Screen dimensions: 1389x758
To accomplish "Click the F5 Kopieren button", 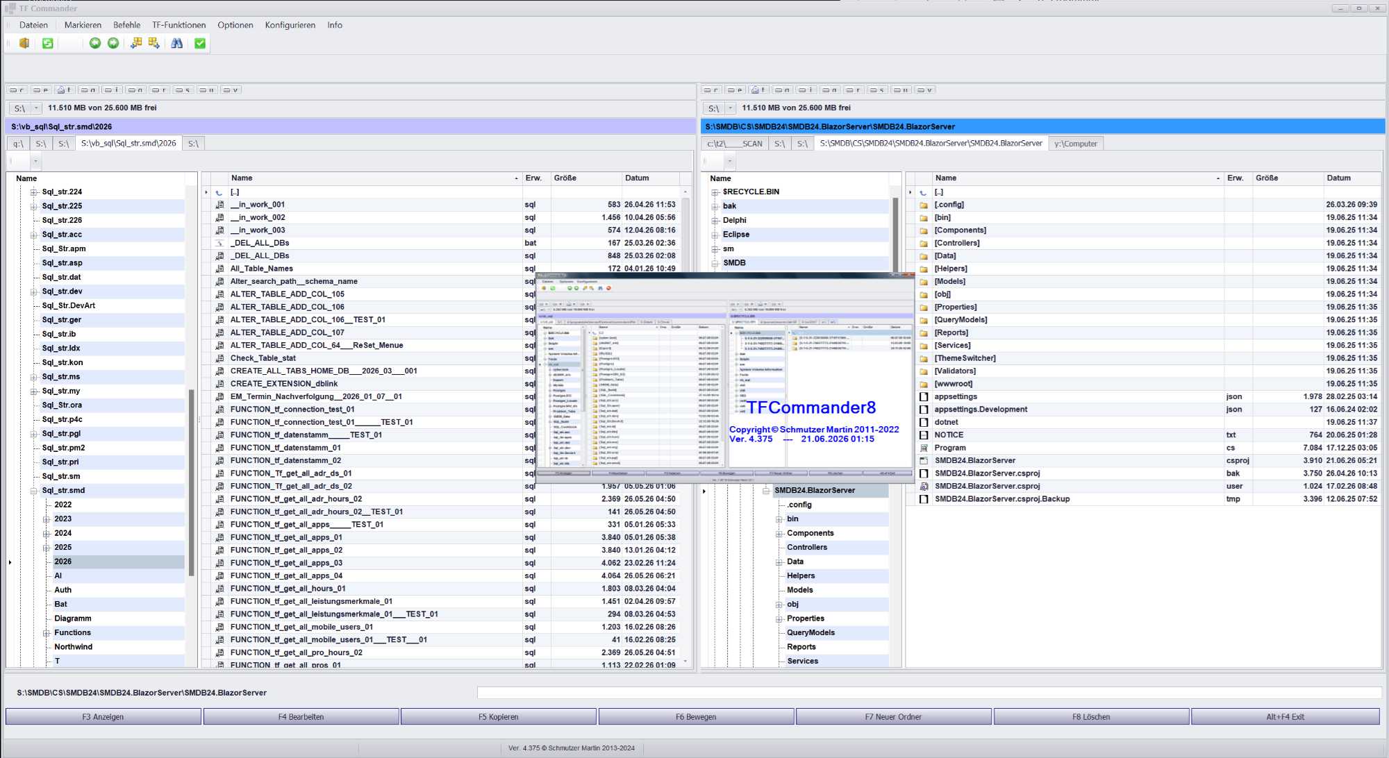I will 499,717.
